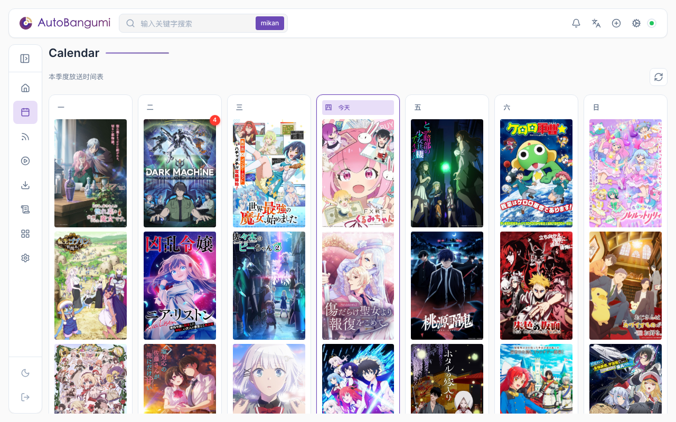Open the config gear in sidebar
676x422 pixels.
coord(25,258)
